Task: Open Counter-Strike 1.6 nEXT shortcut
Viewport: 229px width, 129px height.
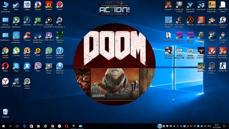Action: pos(179,7)
